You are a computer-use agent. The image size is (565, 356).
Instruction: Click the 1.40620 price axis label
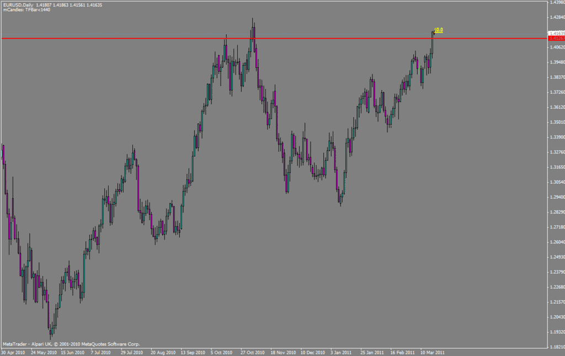[x=557, y=47]
